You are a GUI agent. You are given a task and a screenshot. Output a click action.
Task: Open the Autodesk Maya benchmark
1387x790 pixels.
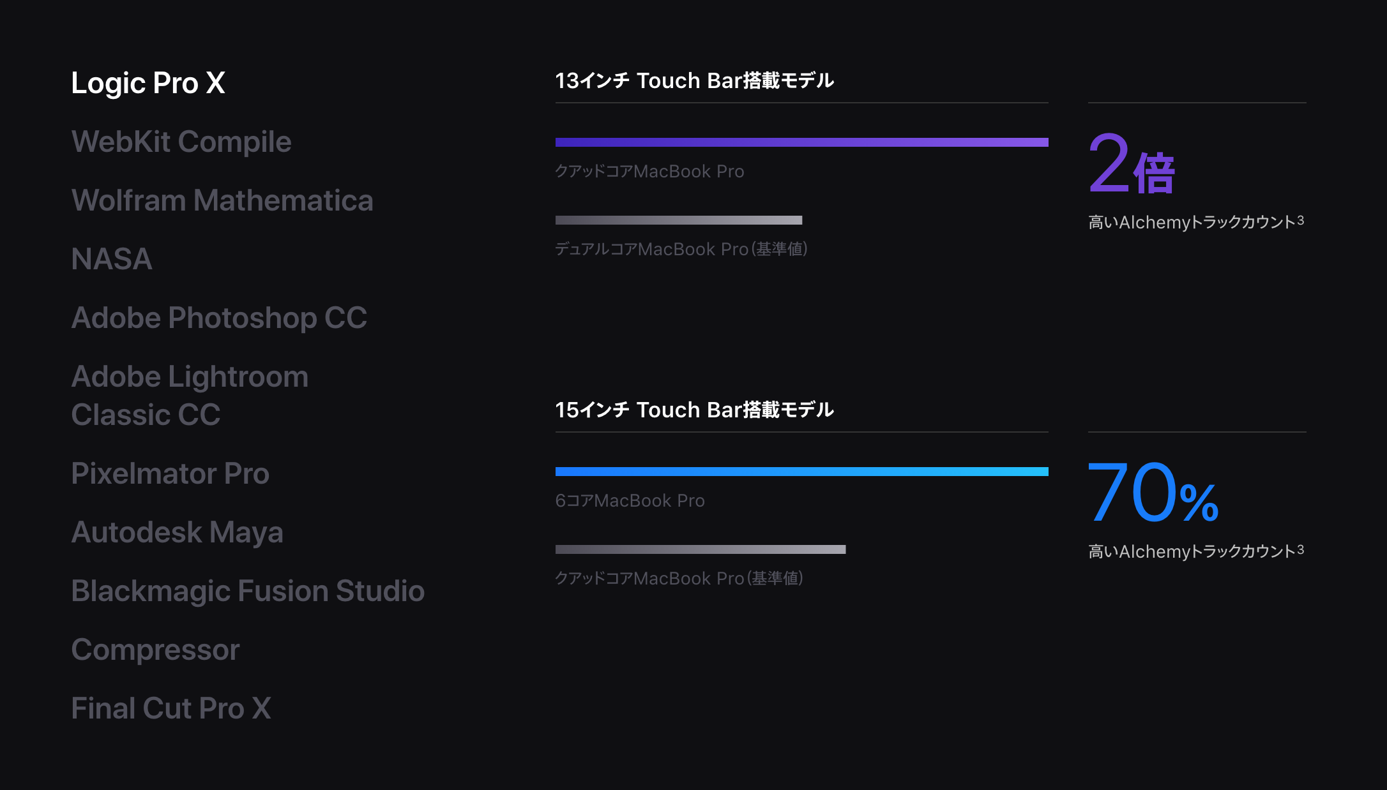click(177, 532)
